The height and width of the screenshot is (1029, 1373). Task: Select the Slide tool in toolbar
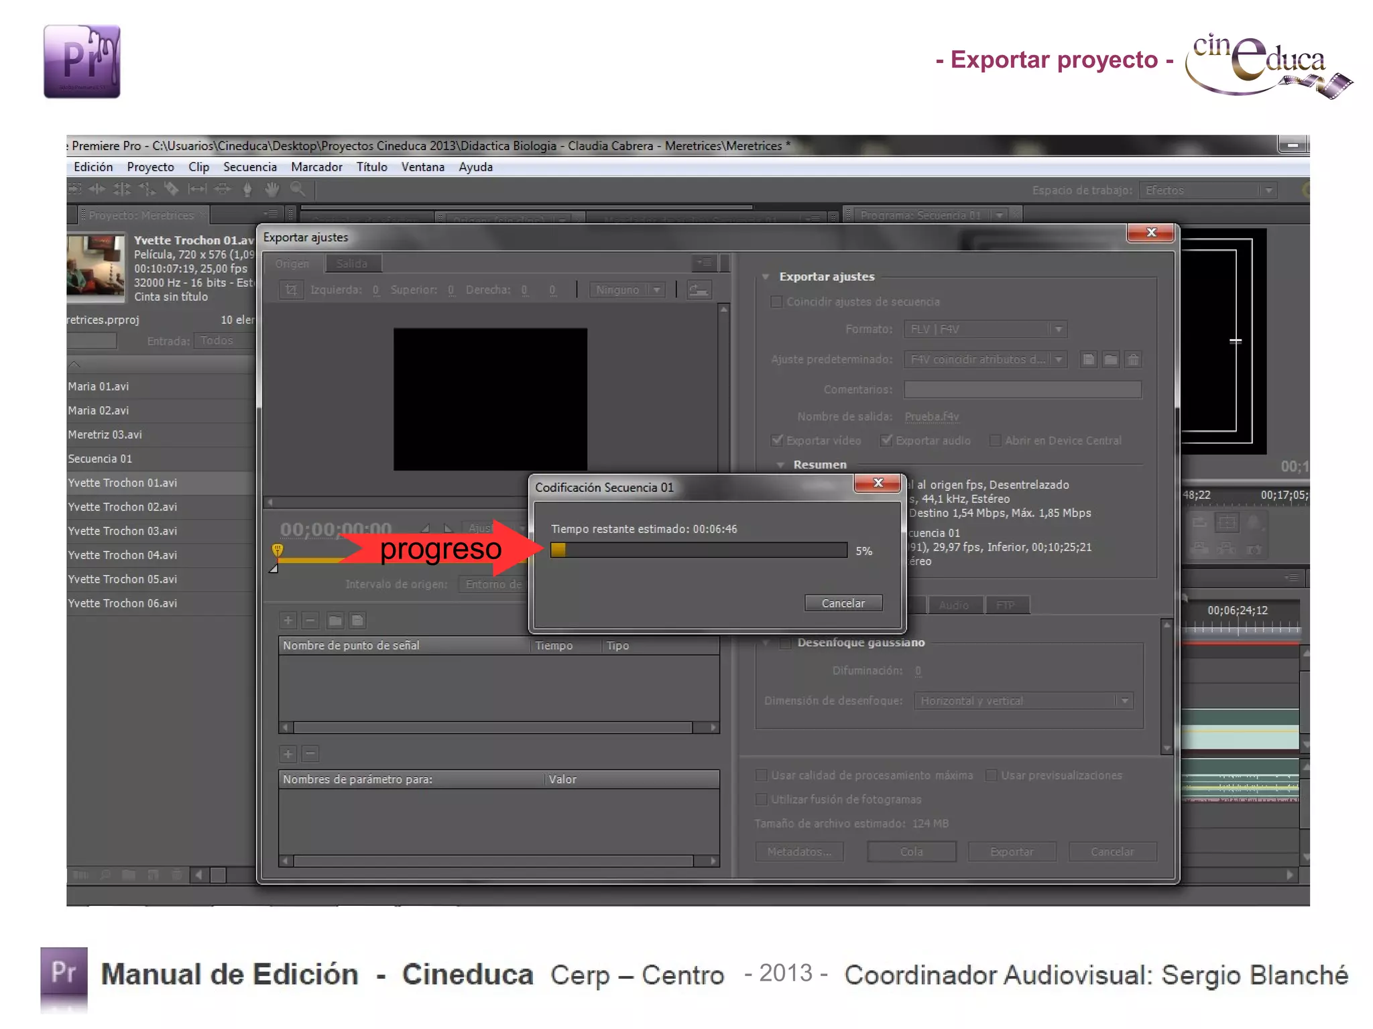pos(223,190)
